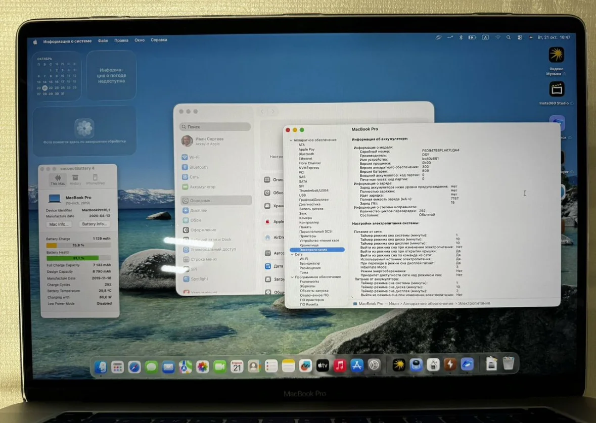This screenshot has width=596, height=423.
Task: Open Messages from the Dock
Action: coord(151,367)
